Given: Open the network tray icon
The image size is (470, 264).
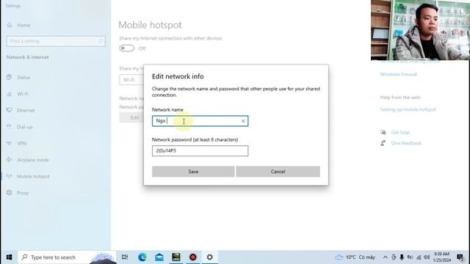Looking at the screenshot, I should [419, 257].
